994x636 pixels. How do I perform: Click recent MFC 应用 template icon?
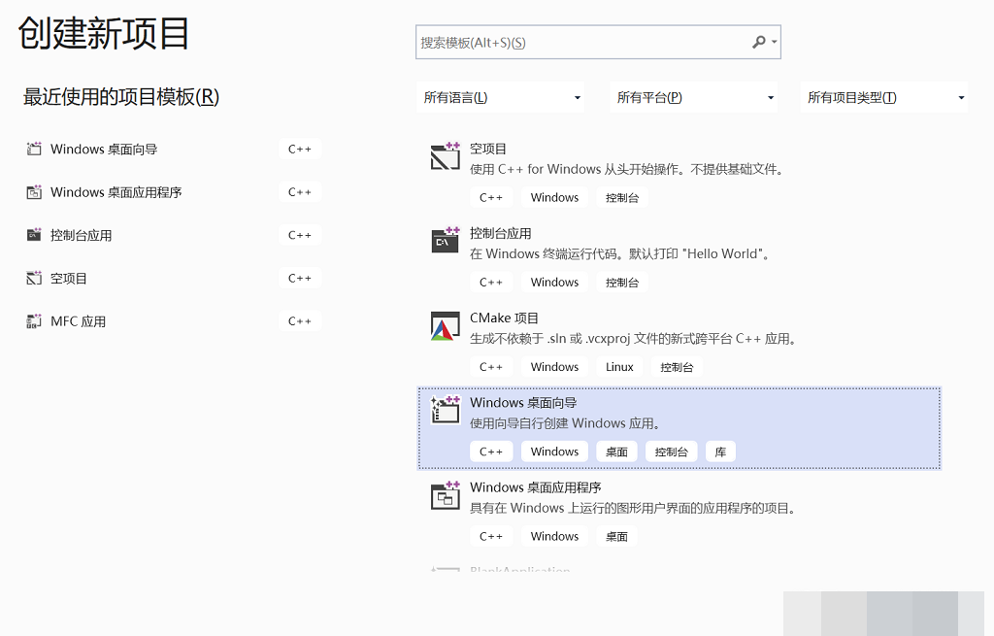click(x=34, y=321)
